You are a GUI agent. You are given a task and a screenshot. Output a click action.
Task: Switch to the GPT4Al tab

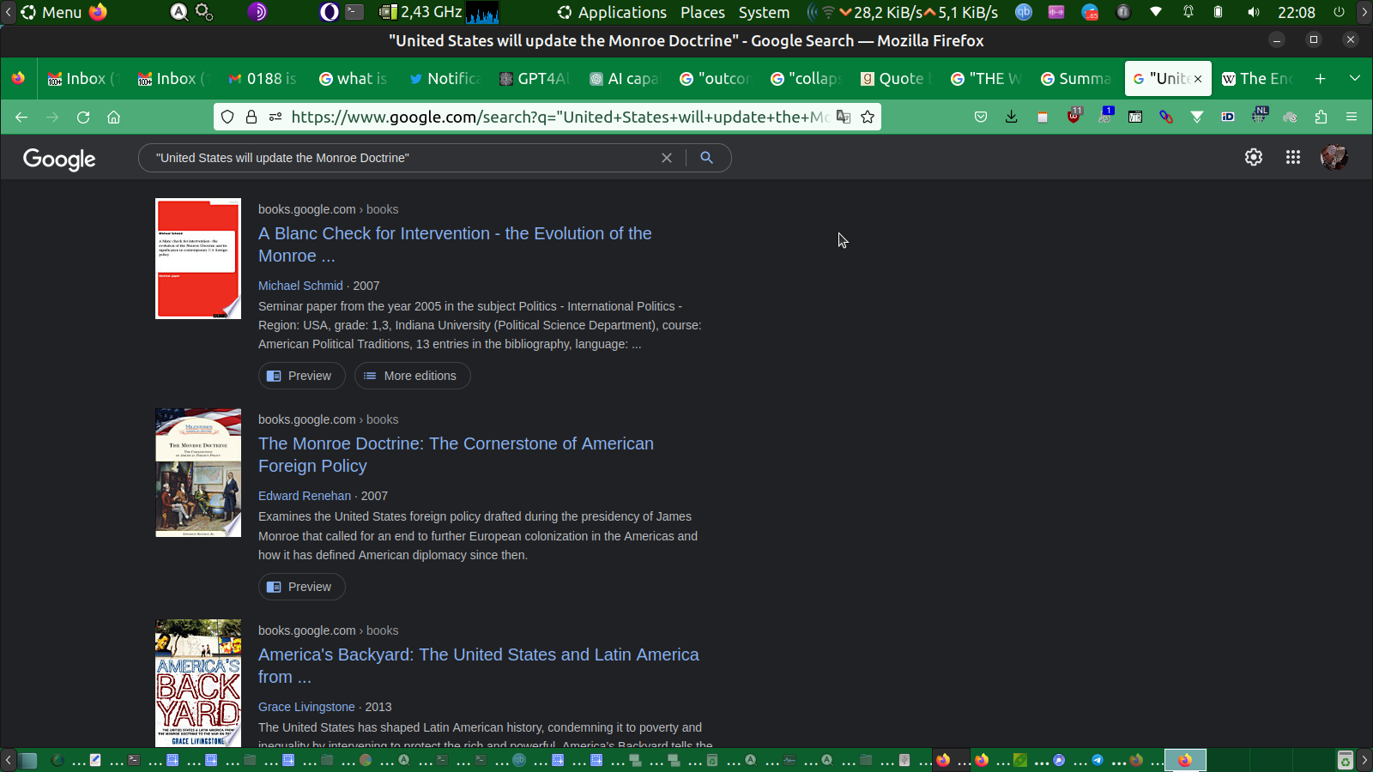coord(533,79)
